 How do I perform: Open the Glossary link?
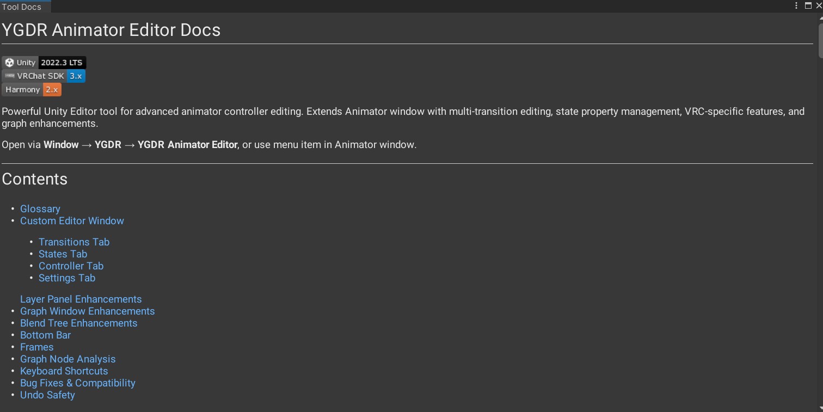40,209
